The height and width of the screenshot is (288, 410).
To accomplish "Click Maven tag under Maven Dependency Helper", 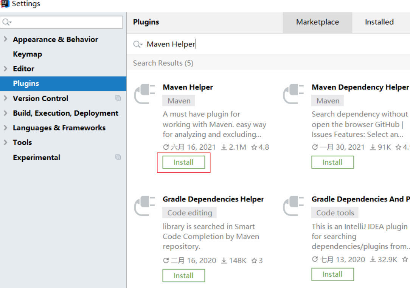I will tap(328, 101).
